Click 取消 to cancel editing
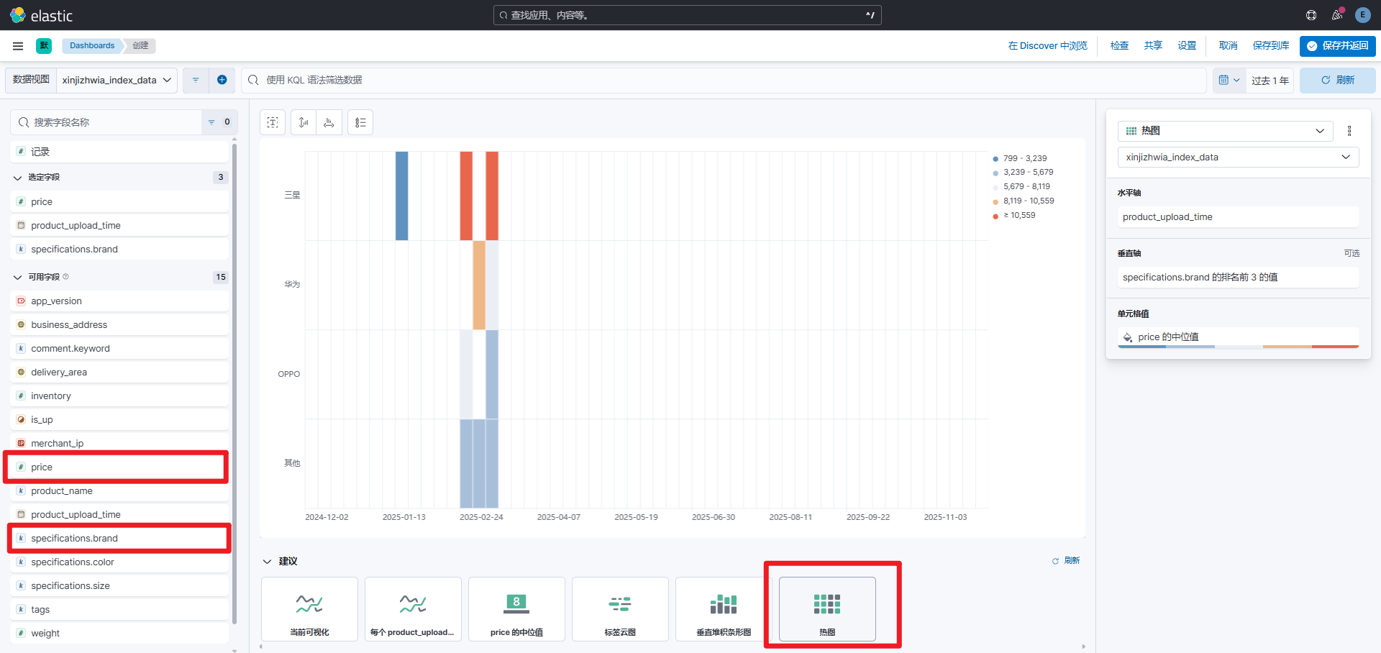 tap(1229, 45)
